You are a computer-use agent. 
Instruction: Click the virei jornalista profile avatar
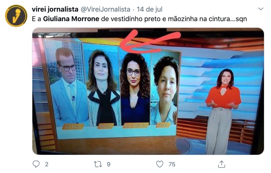(x=16, y=16)
